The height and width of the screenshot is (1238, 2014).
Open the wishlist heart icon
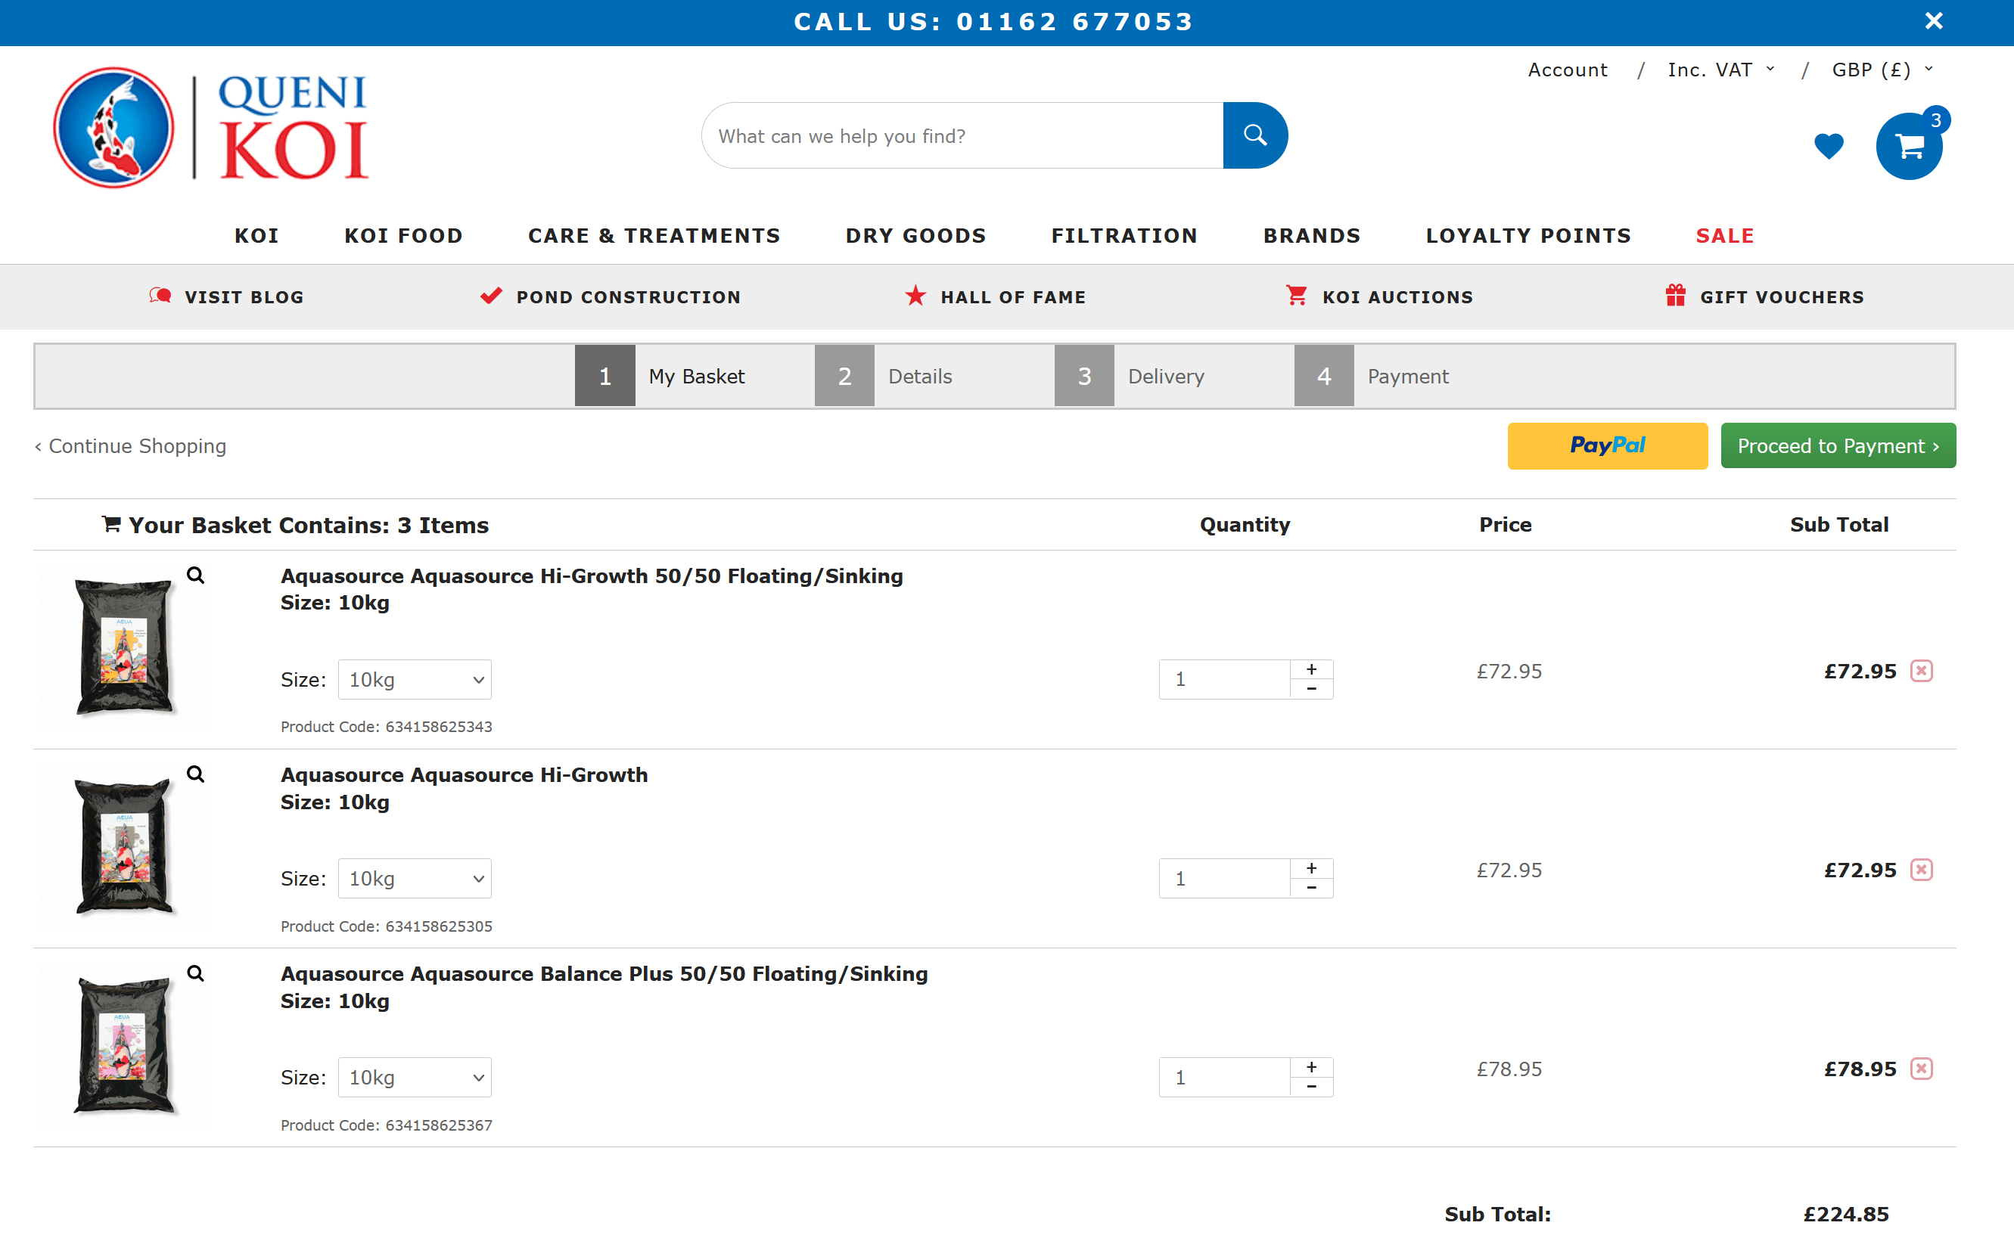click(x=1828, y=146)
